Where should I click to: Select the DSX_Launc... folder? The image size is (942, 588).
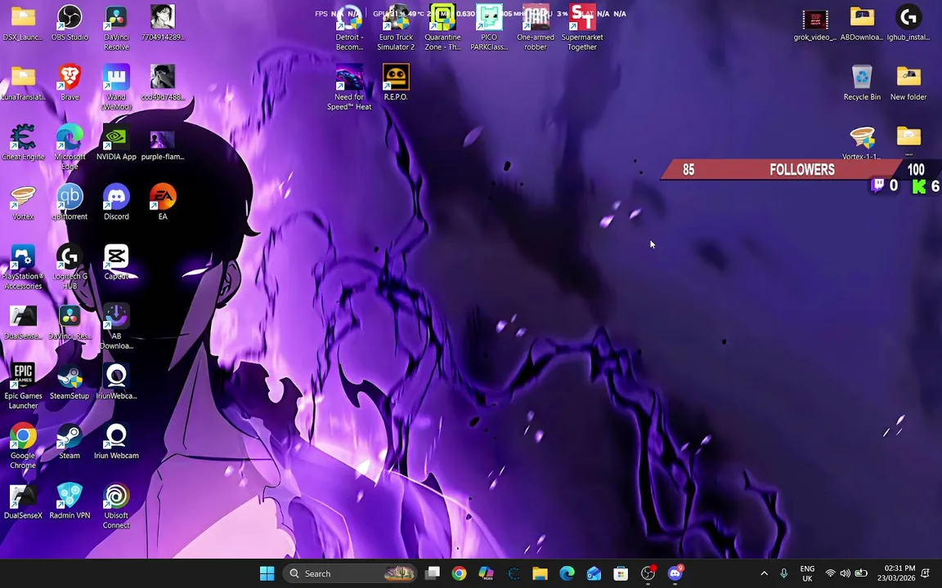(23, 24)
